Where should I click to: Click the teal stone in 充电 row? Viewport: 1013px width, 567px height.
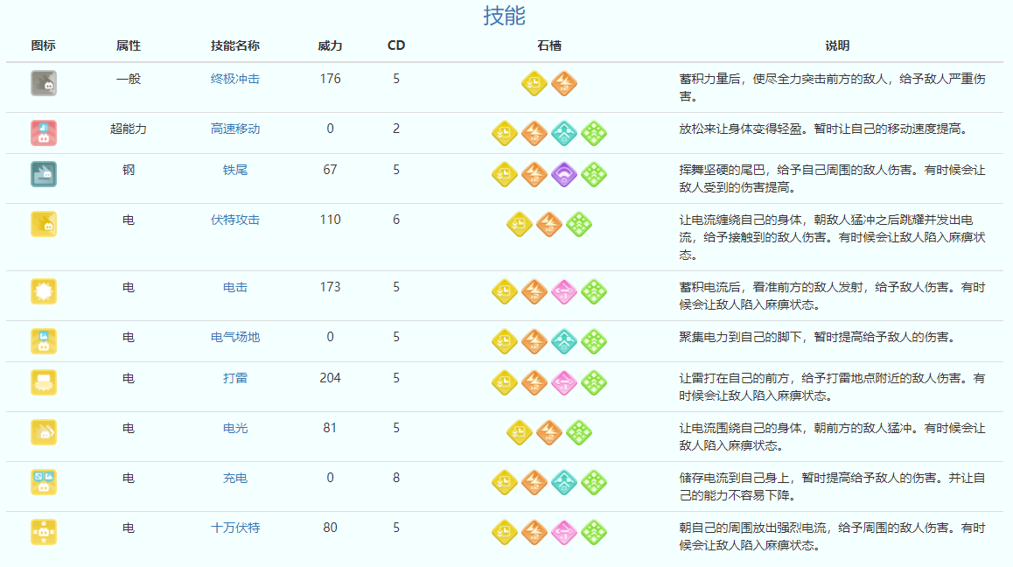pos(564,482)
